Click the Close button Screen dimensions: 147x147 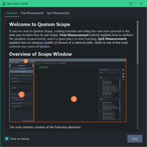[x=135, y=139]
